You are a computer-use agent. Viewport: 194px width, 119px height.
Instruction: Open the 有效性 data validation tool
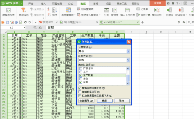(x=115, y=12)
